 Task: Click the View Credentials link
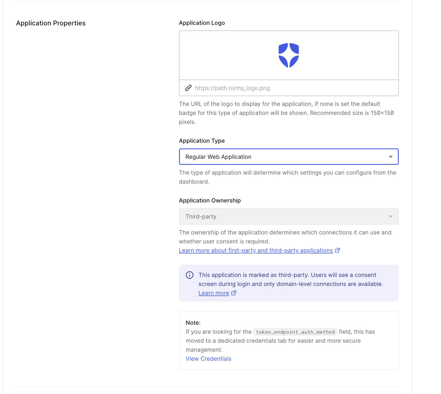(x=208, y=359)
